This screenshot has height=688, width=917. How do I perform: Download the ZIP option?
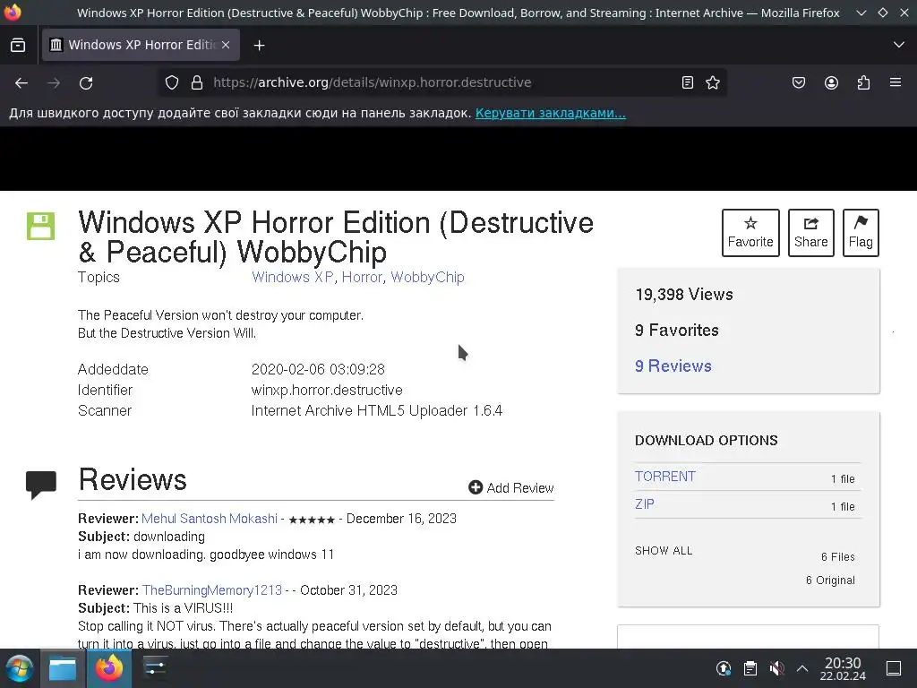pyautogui.click(x=645, y=503)
